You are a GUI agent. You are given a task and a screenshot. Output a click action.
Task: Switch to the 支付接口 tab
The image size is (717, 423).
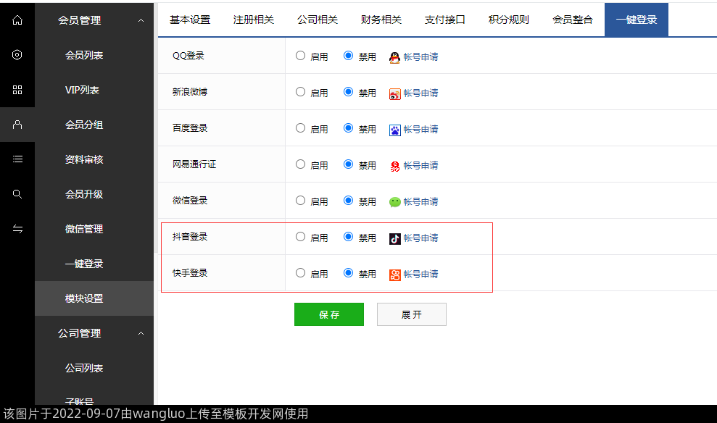pos(444,20)
